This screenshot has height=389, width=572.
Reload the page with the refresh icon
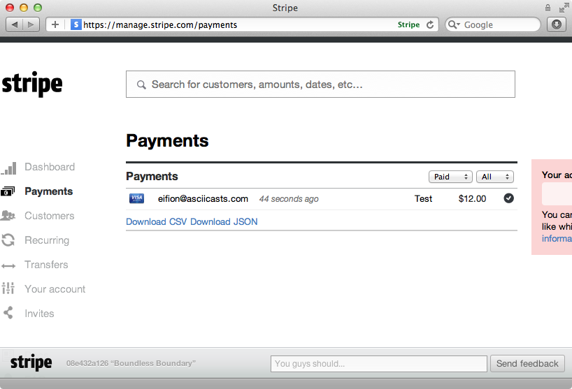tap(430, 24)
